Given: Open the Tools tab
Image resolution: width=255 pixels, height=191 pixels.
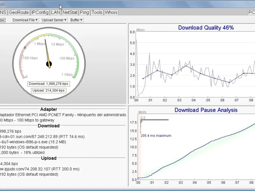Looking at the screenshot, I should click(97, 12).
